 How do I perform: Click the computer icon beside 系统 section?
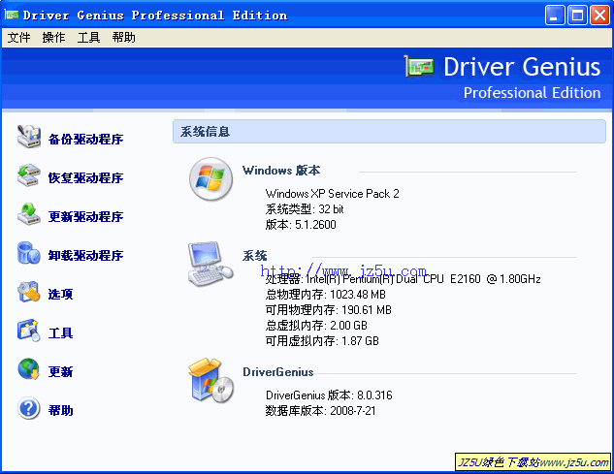coord(210,264)
